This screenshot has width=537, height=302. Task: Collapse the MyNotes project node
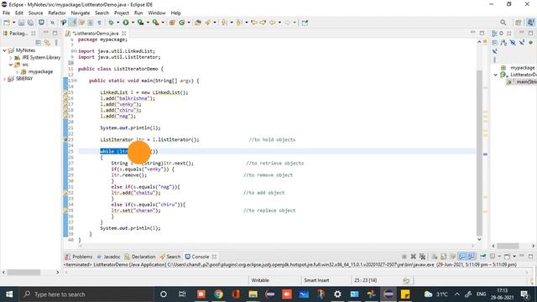[x=4, y=50]
